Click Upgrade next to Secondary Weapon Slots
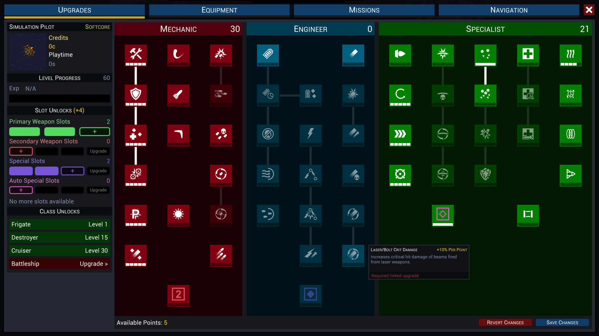Screen dimensions: 599x336 [98, 151]
